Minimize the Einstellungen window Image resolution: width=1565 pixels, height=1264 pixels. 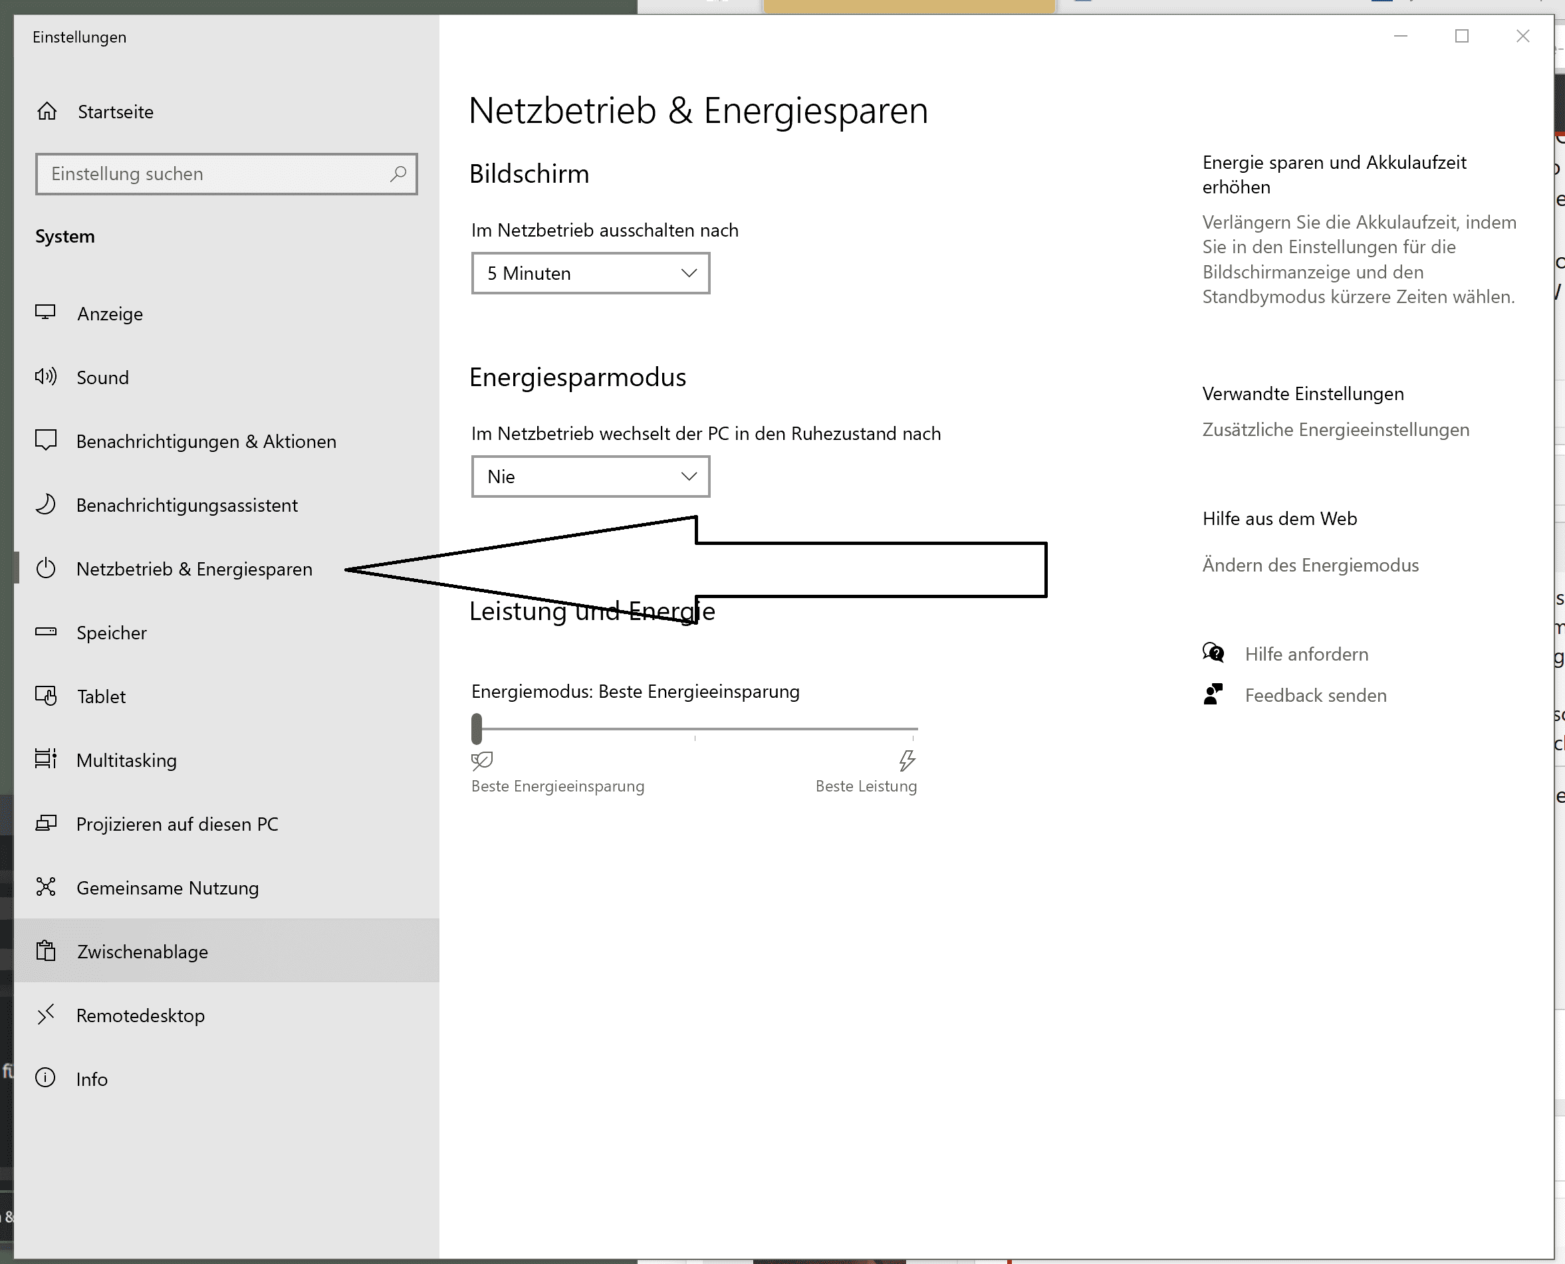(x=1400, y=36)
